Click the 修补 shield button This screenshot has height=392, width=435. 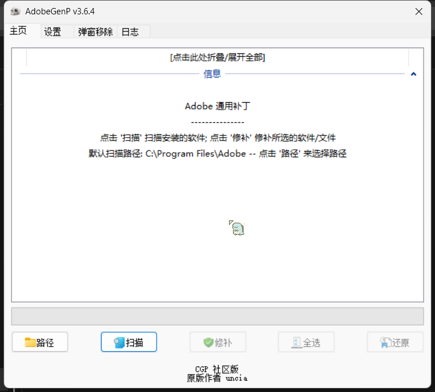pyautogui.click(x=218, y=342)
